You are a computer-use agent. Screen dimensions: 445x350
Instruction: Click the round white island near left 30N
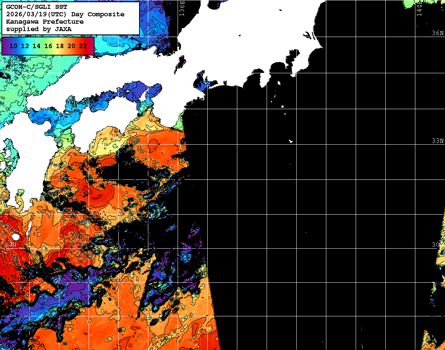pos(15,236)
